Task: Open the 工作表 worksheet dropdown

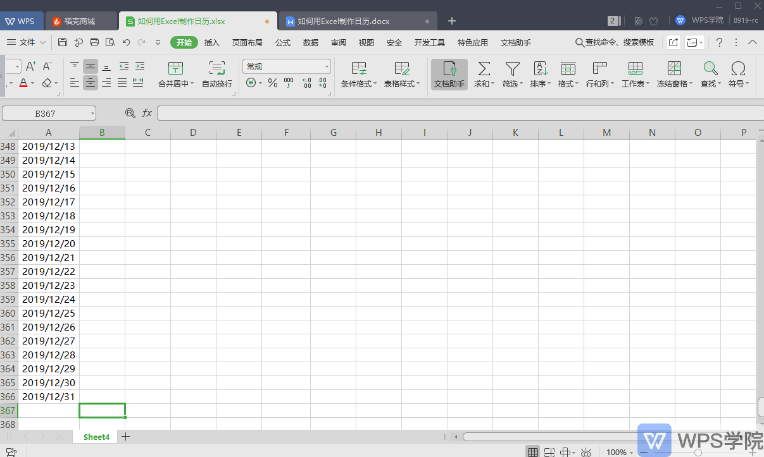Action: pyautogui.click(x=635, y=75)
